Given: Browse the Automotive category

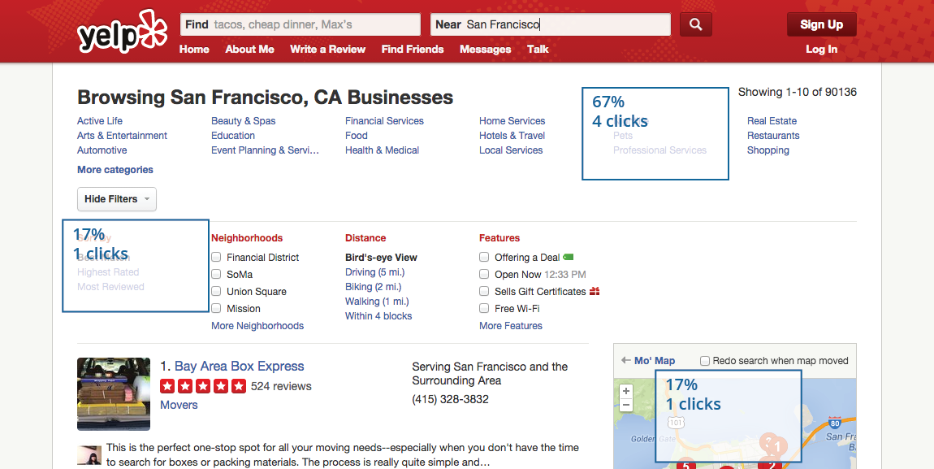Looking at the screenshot, I should [x=102, y=150].
